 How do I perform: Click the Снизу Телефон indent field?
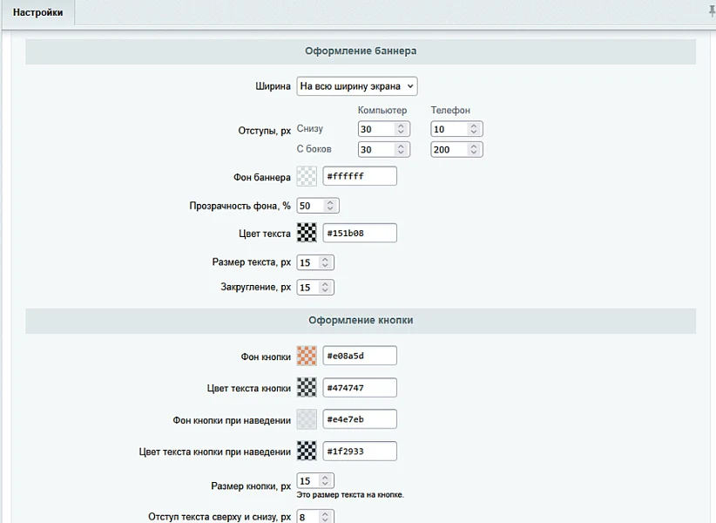456,129
